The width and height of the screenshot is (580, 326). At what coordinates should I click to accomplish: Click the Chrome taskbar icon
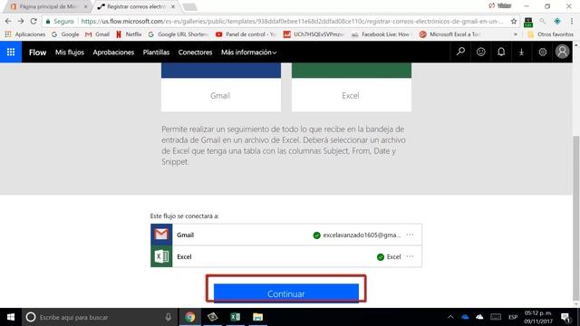(189, 317)
